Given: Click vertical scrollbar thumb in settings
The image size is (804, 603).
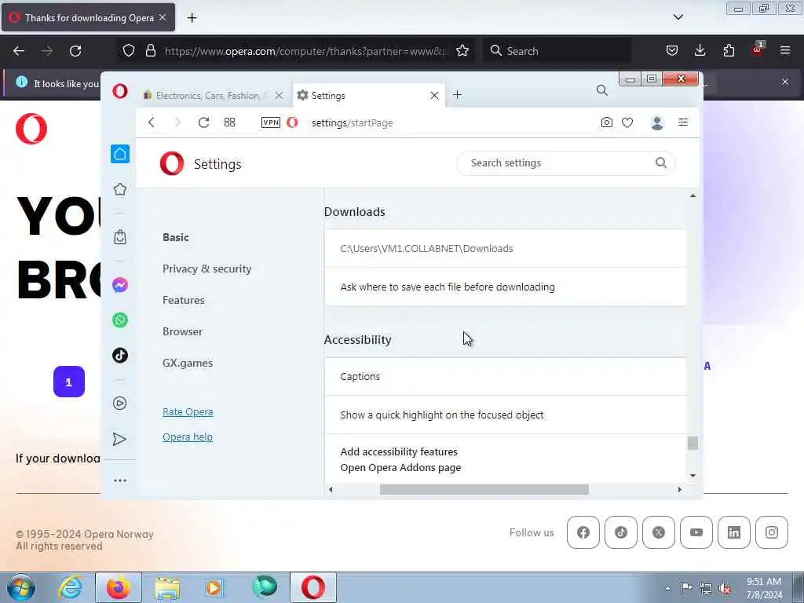Looking at the screenshot, I should 693,443.
